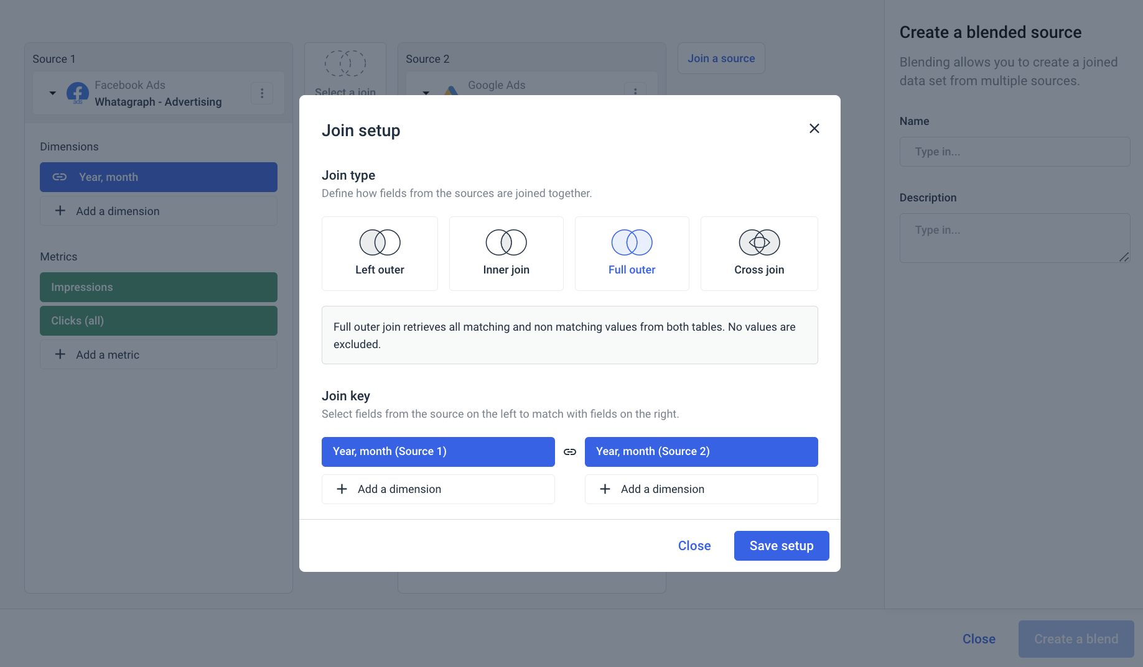Click Close link in Join setup footer
This screenshot has height=667, width=1143.
point(694,546)
